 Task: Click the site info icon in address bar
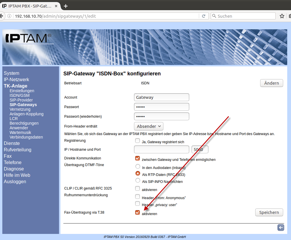(x=10, y=16)
